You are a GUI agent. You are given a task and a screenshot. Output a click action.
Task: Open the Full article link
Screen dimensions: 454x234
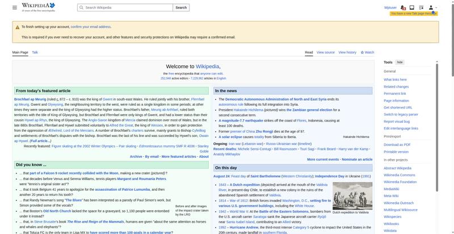pyautogui.click(x=40, y=141)
